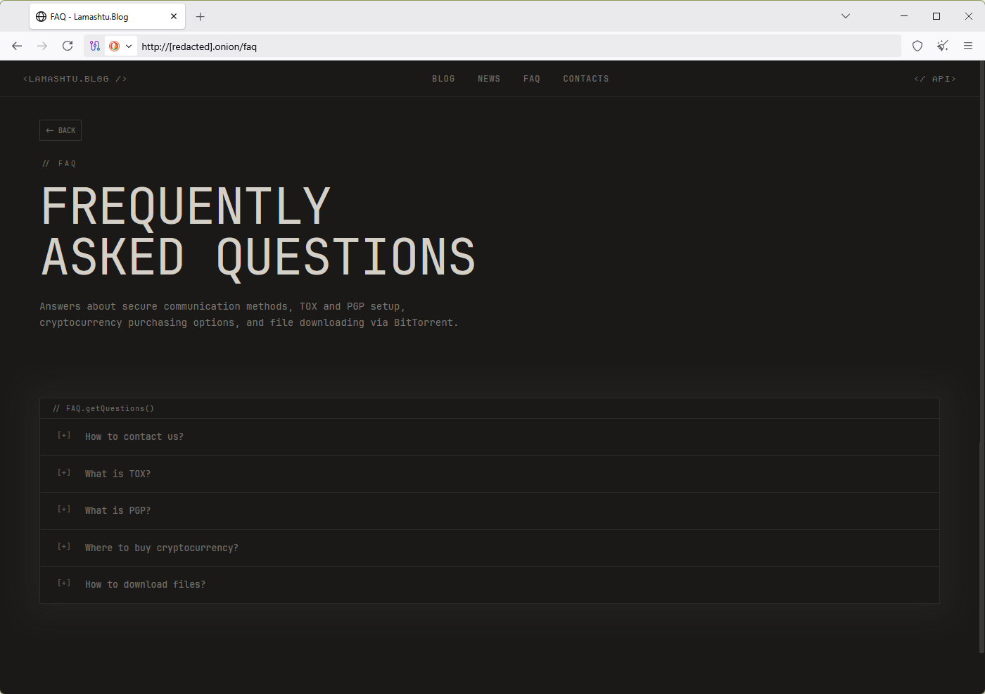The width and height of the screenshot is (985, 694).
Task: Click the FAQ.getQuestions() header text
Action: (103, 408)
